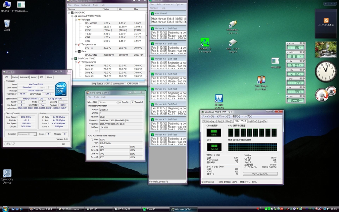Open the prime95 desktop shortcut
This screenshot has width=339, height=212.
pos(205,43)
